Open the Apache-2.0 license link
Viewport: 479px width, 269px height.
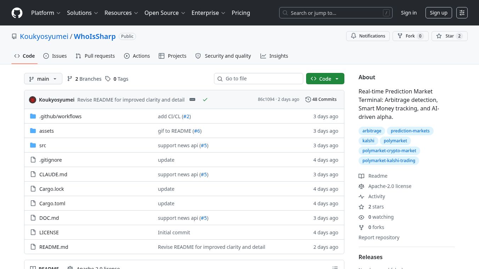390,186
